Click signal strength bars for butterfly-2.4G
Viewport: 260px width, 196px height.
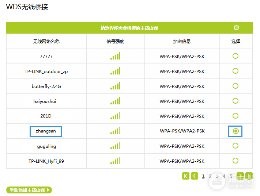(116, 86)
